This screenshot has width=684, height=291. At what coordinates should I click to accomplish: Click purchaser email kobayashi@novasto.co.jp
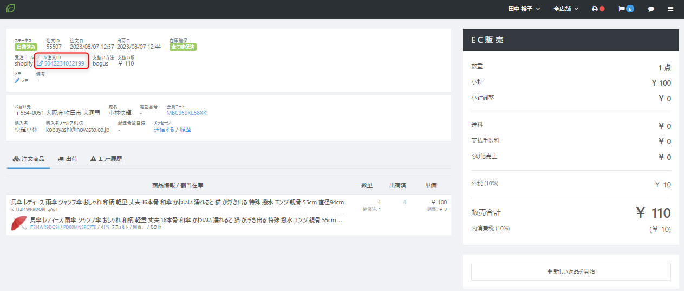pyautogui.click(x=77, y=130)
